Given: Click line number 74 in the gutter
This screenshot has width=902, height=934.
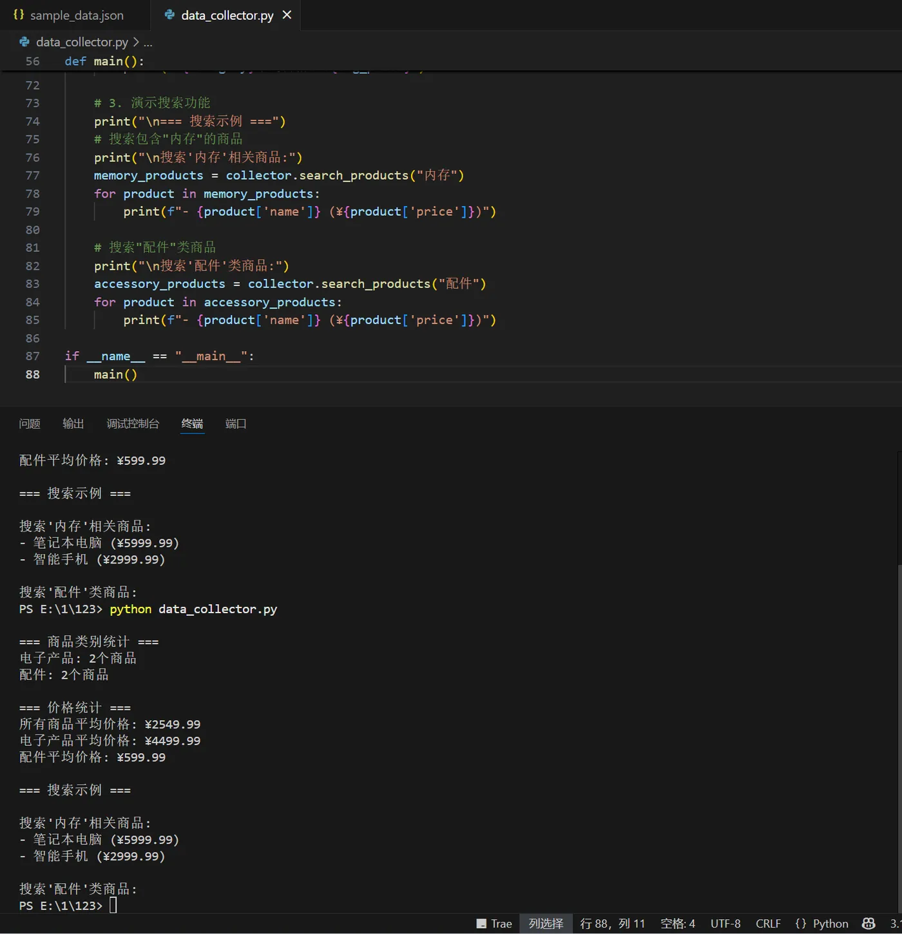Looking at the screenshot, I should tap(32, 121).
